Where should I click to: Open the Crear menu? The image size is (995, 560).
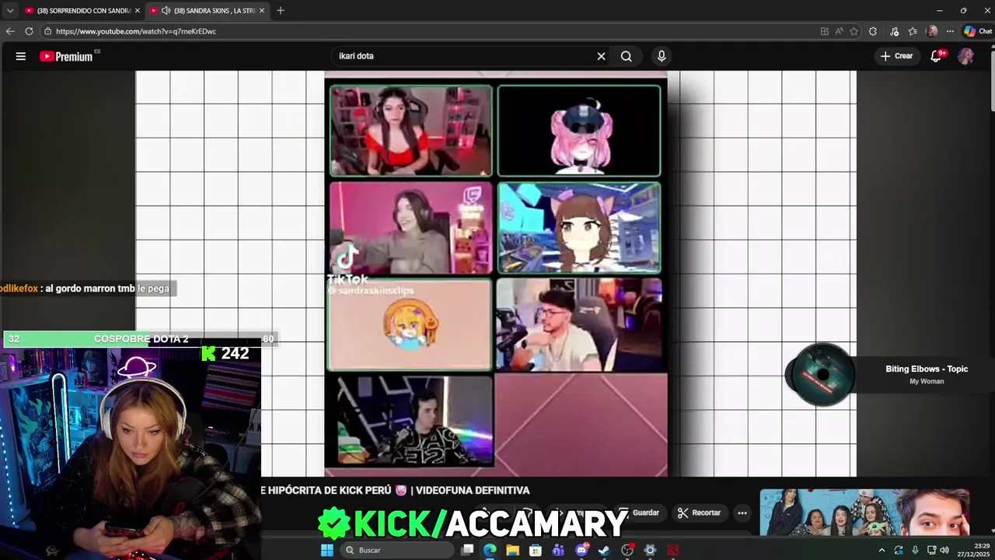pos(896,56)
